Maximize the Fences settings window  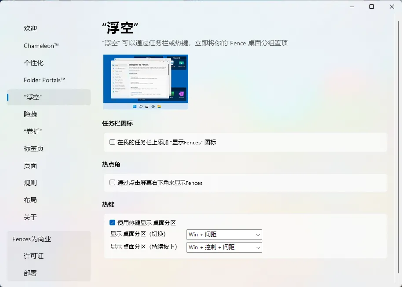coord(372,7)
